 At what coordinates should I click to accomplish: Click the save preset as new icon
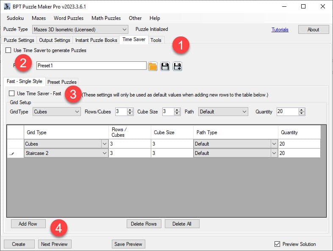point(177,66)
